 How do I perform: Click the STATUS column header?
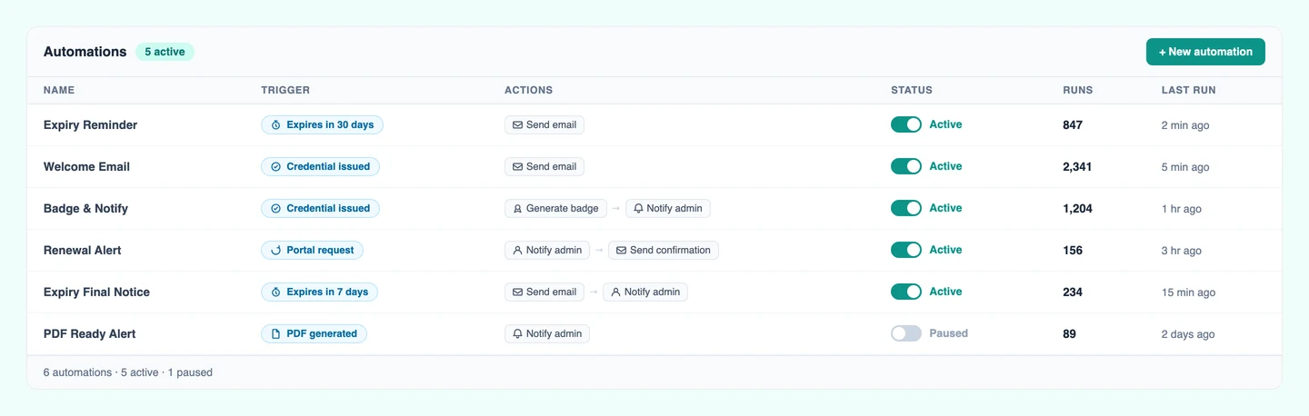(912, 91)
